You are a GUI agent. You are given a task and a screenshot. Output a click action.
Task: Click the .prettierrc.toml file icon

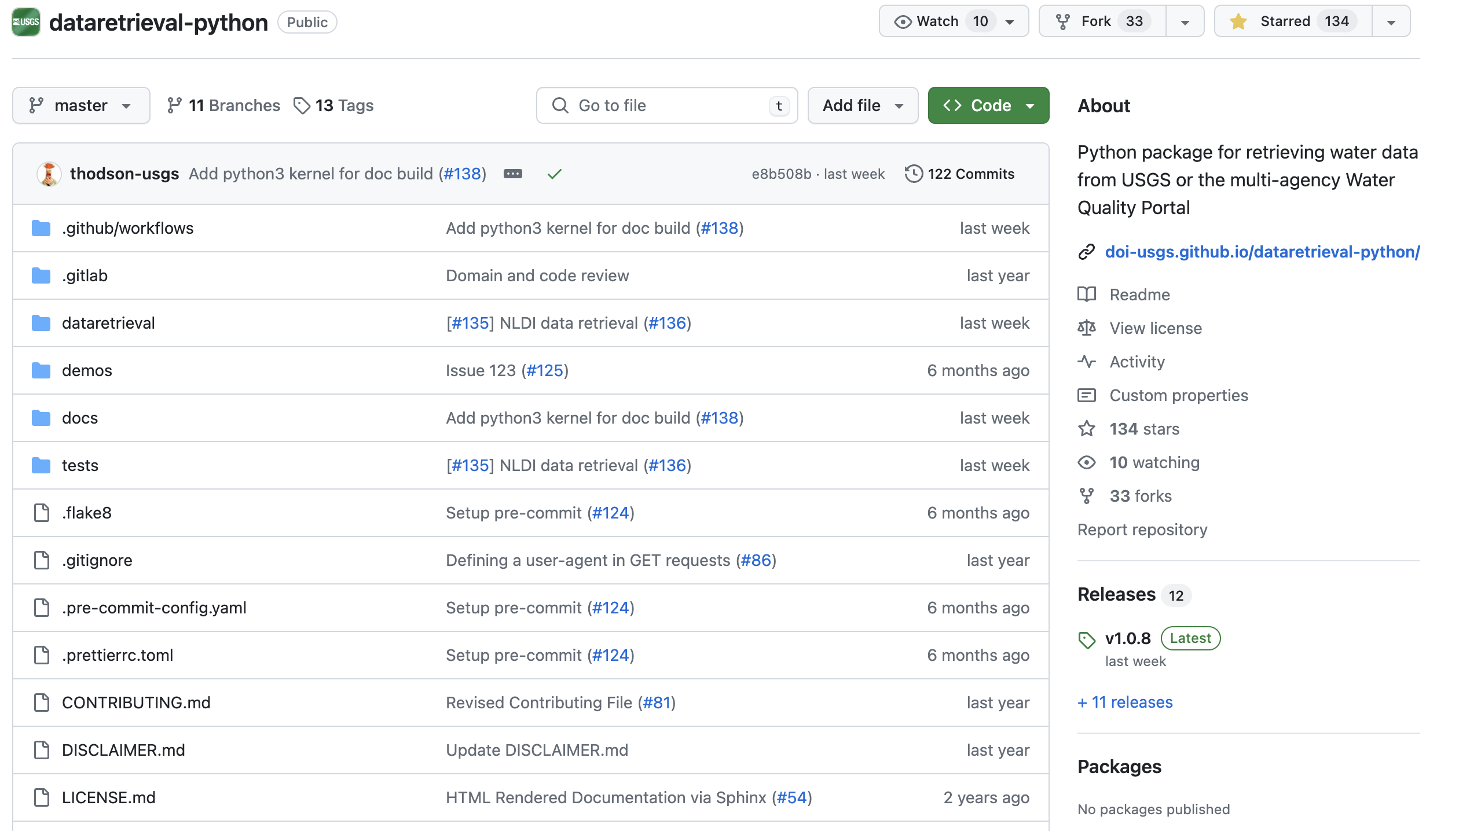(42, 655)
